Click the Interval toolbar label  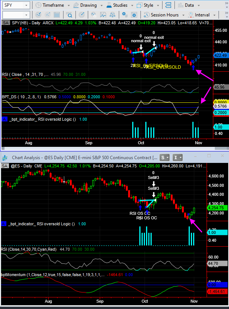[202, 15]
